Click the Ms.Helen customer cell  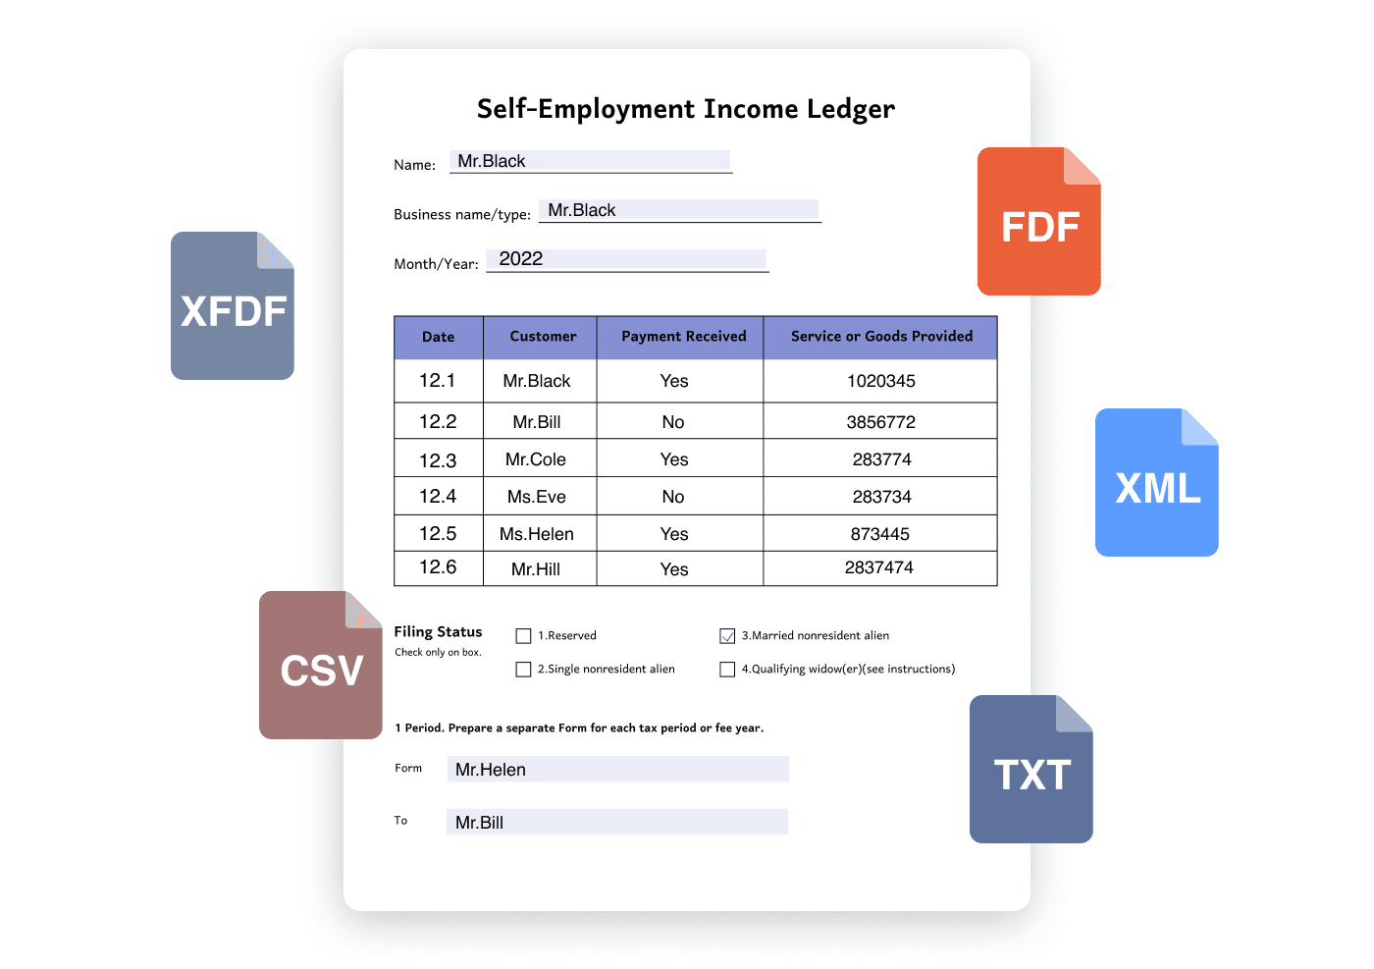[x=537, y=534]
